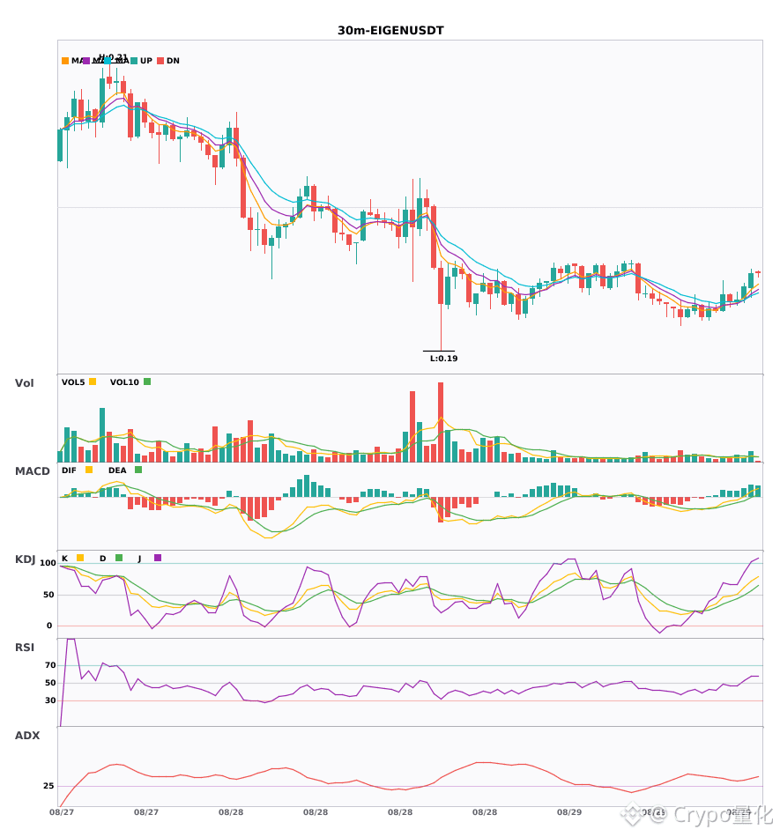
Task: Click the purple MA legend swatch
Action: [86, 61]
